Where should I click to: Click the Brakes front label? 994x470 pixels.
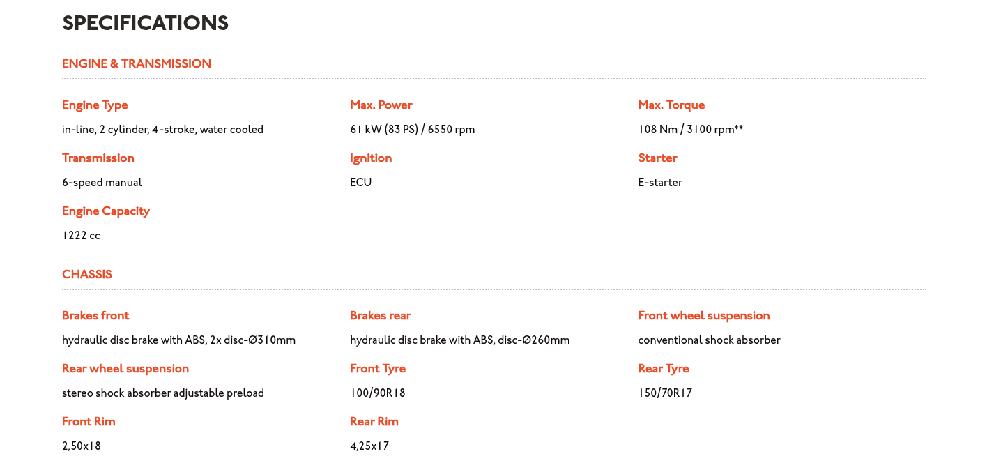(x=95, y=316)
